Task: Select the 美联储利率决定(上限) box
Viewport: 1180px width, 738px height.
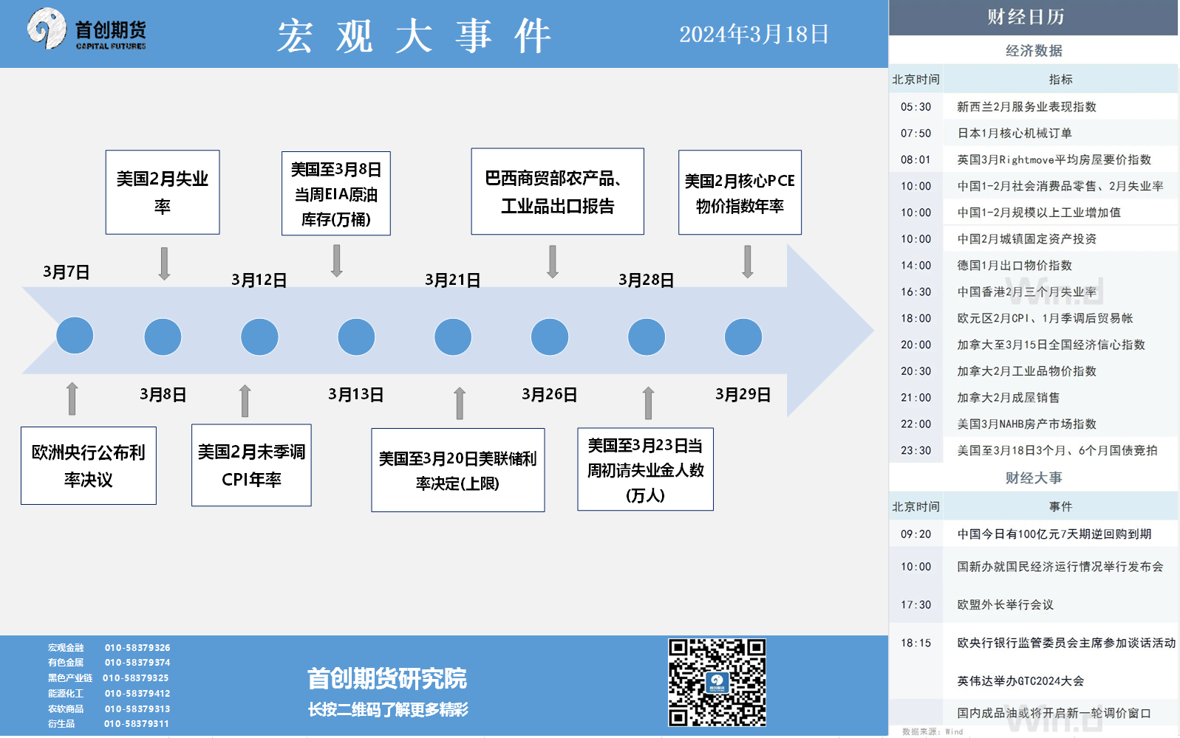Action: tap(458, 470)
